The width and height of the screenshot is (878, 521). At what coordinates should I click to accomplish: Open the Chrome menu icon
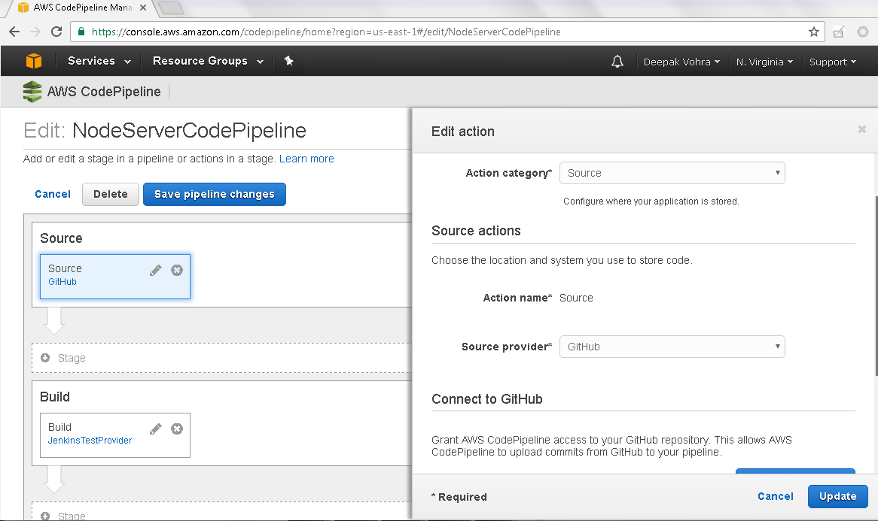(863, 32)
